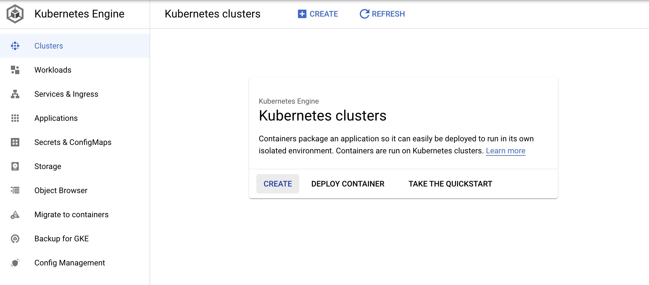Open the Storage section
649x285 pixels.
[x=48, y=166]
